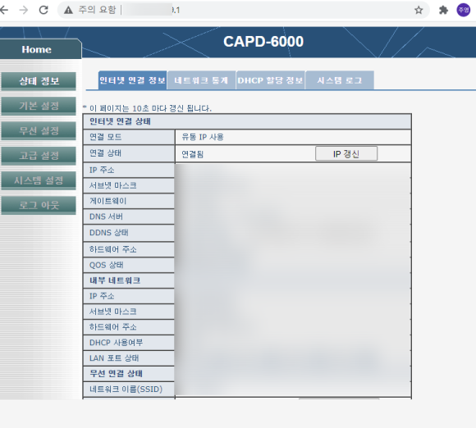Screen dimensions: 476x428
Task: Open 무선 설정 sidebar menu
Action: tap(39, 130)
